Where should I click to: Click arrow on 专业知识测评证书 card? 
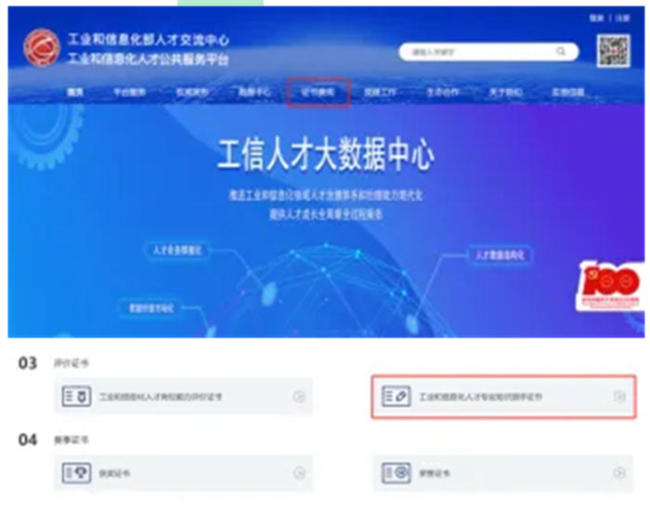pyautogui.click(x=619, y=397)
